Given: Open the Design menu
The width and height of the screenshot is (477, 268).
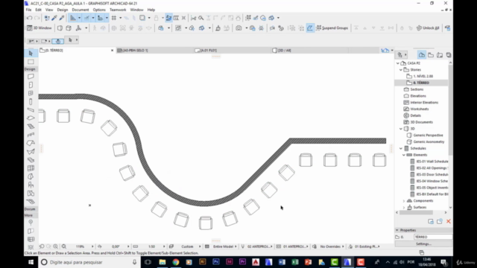Looking at the screenshot, I should click(63, 10).
